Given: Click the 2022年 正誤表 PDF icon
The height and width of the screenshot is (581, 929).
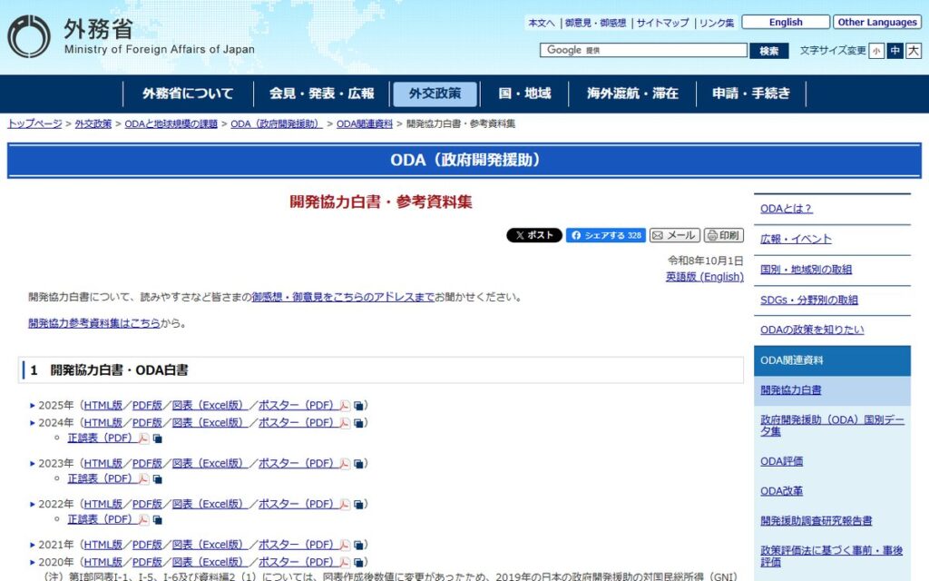Looking at the screenshot, I should [x=143, y=520].
